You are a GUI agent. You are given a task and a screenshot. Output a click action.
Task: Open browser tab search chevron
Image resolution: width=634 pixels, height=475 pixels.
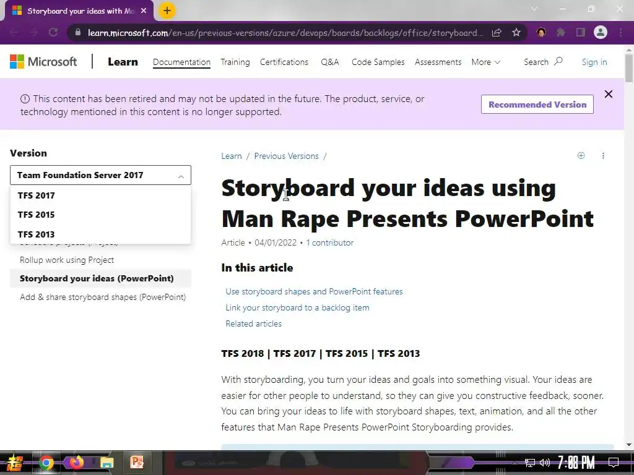534,9
